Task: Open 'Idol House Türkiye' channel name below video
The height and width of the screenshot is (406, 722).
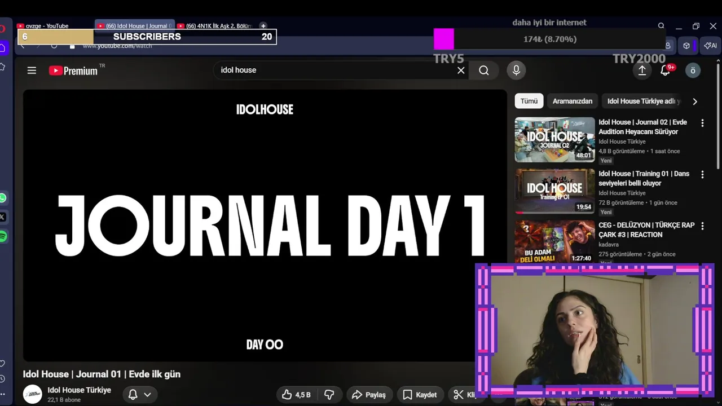Action: pos(79,390)
